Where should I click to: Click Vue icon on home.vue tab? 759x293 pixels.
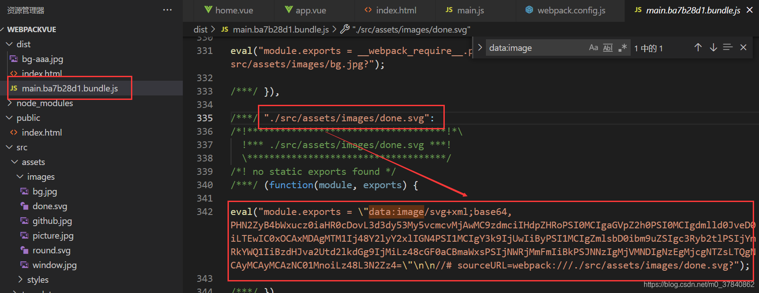(208, 10)
